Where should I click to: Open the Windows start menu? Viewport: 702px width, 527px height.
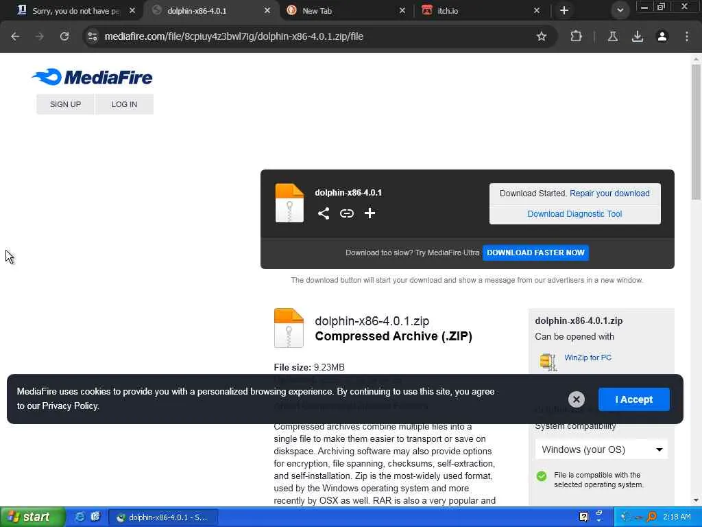click(32, 517)
